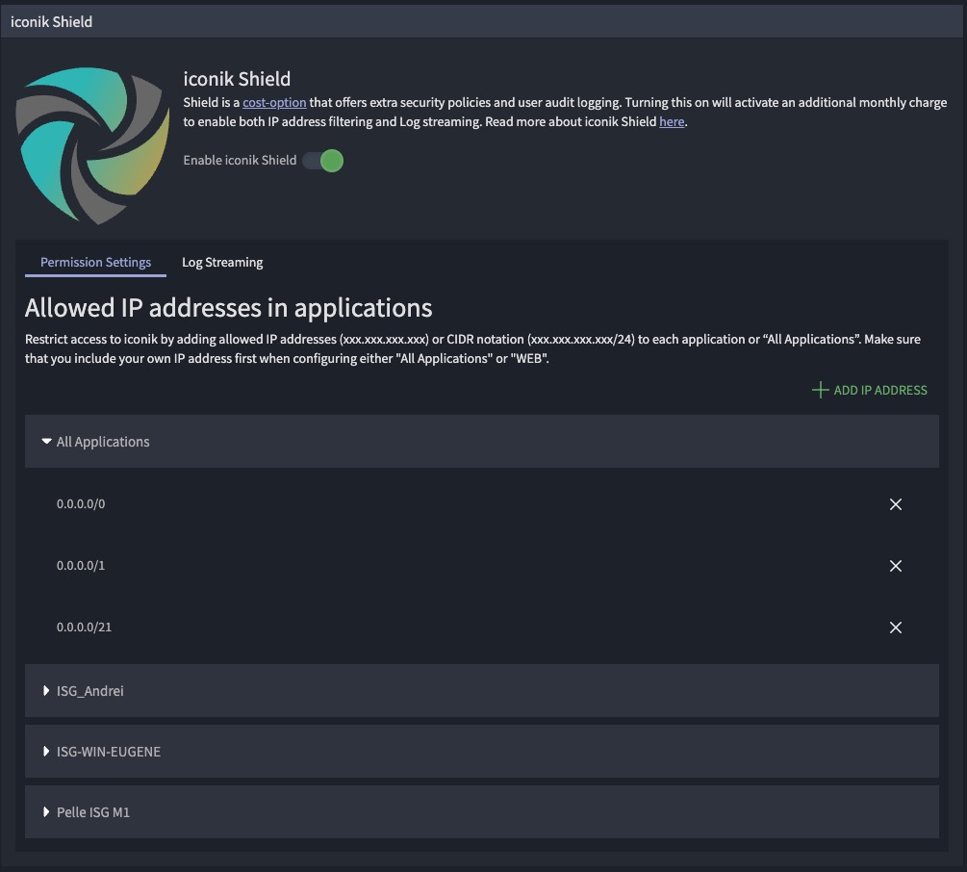The width and height of the screenshot is (967, 872).
Task: Click the collapse arrow on All Applications
Action: tap(45, 441)
